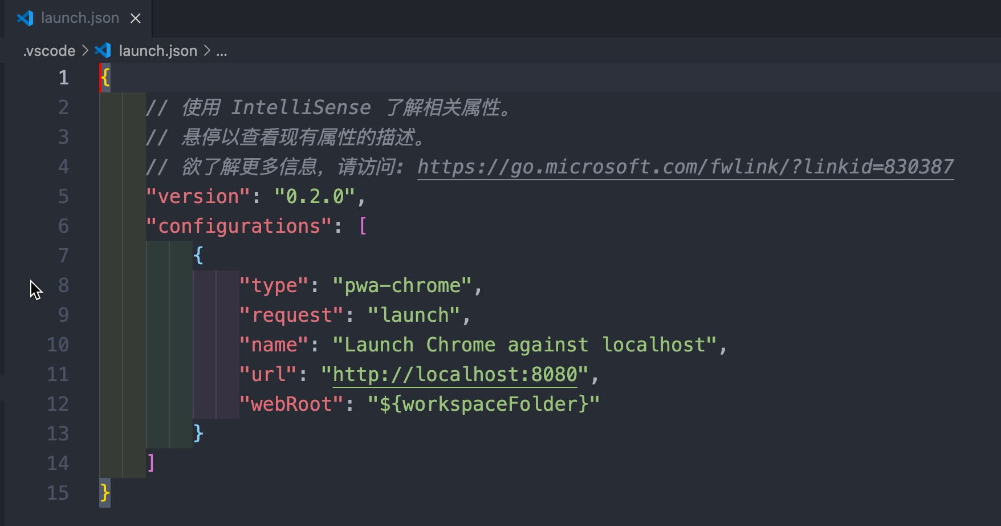Place cursor on "pwa-chrome" value
Image resolution: width=1001 pixels, height=526 pixels.
click(402, 285)
